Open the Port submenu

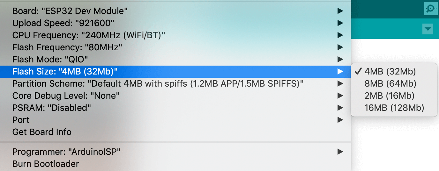[21, 120]
